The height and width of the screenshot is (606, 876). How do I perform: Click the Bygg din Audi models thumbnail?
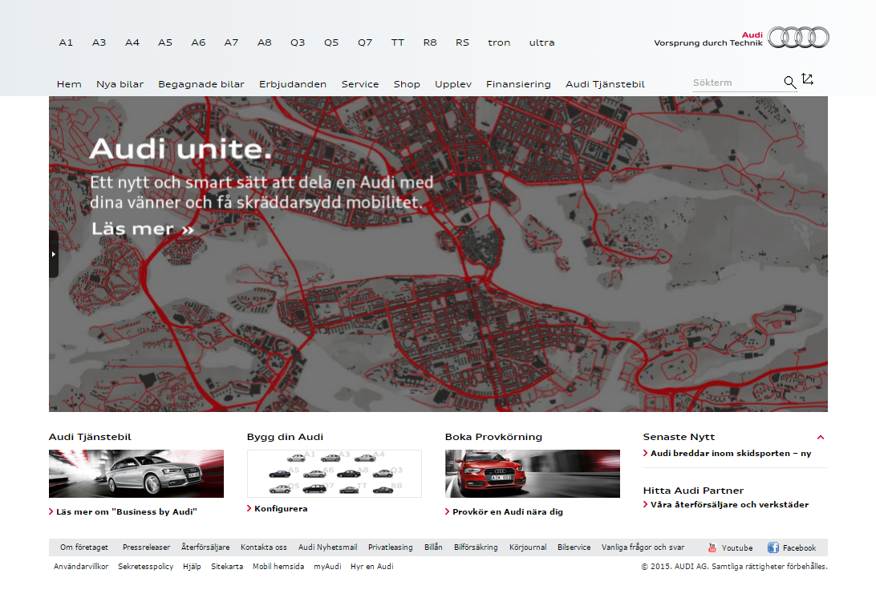click(335, 474)
